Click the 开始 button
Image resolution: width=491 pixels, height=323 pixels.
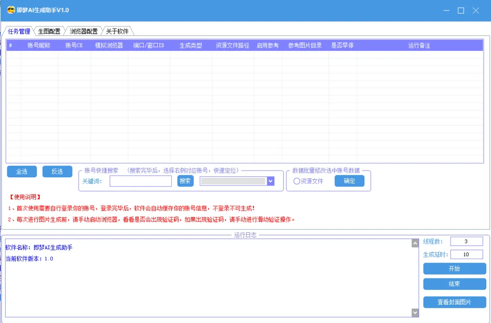(455, 268)
